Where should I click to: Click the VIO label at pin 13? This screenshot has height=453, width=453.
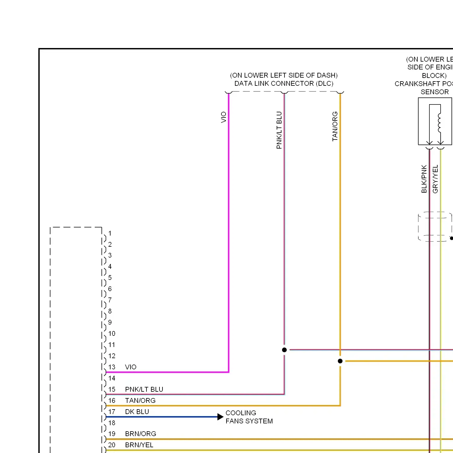point(131,367)
